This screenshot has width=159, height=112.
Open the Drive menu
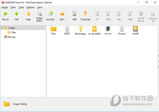[13, 8]
